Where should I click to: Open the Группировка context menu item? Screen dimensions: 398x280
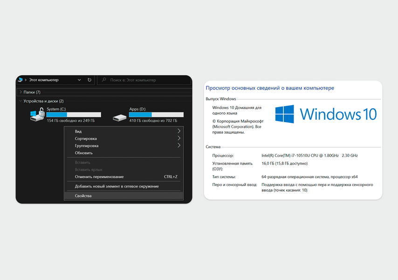point(124,146)
